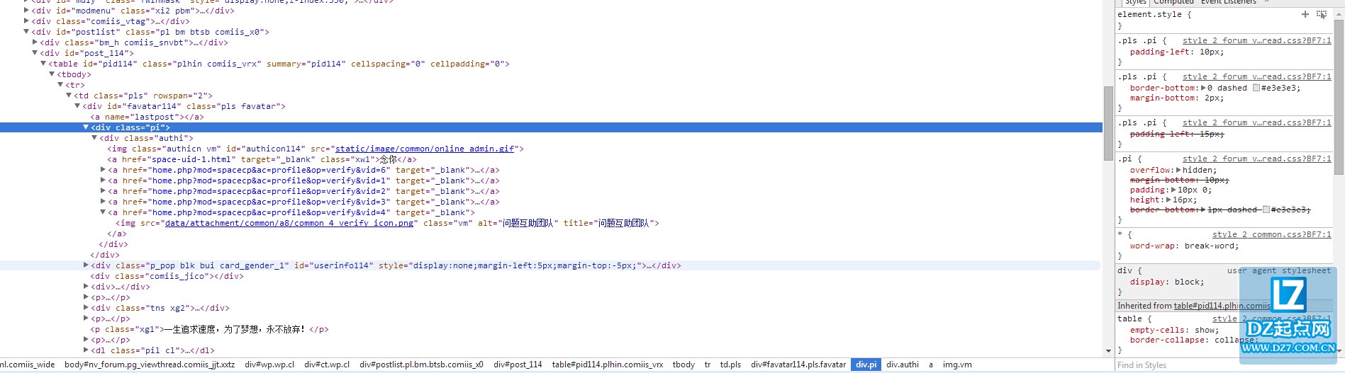Collapse the div#postlist node
This screenshot has height=373, width=1345.
click(x=27, y=32)
